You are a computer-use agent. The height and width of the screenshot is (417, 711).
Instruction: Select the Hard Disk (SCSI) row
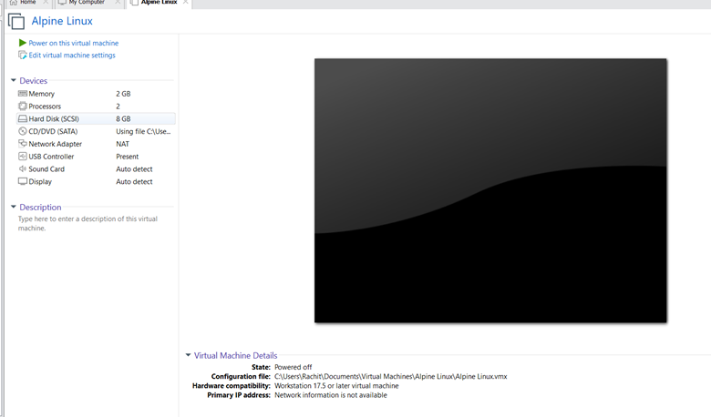pos(96,118)
